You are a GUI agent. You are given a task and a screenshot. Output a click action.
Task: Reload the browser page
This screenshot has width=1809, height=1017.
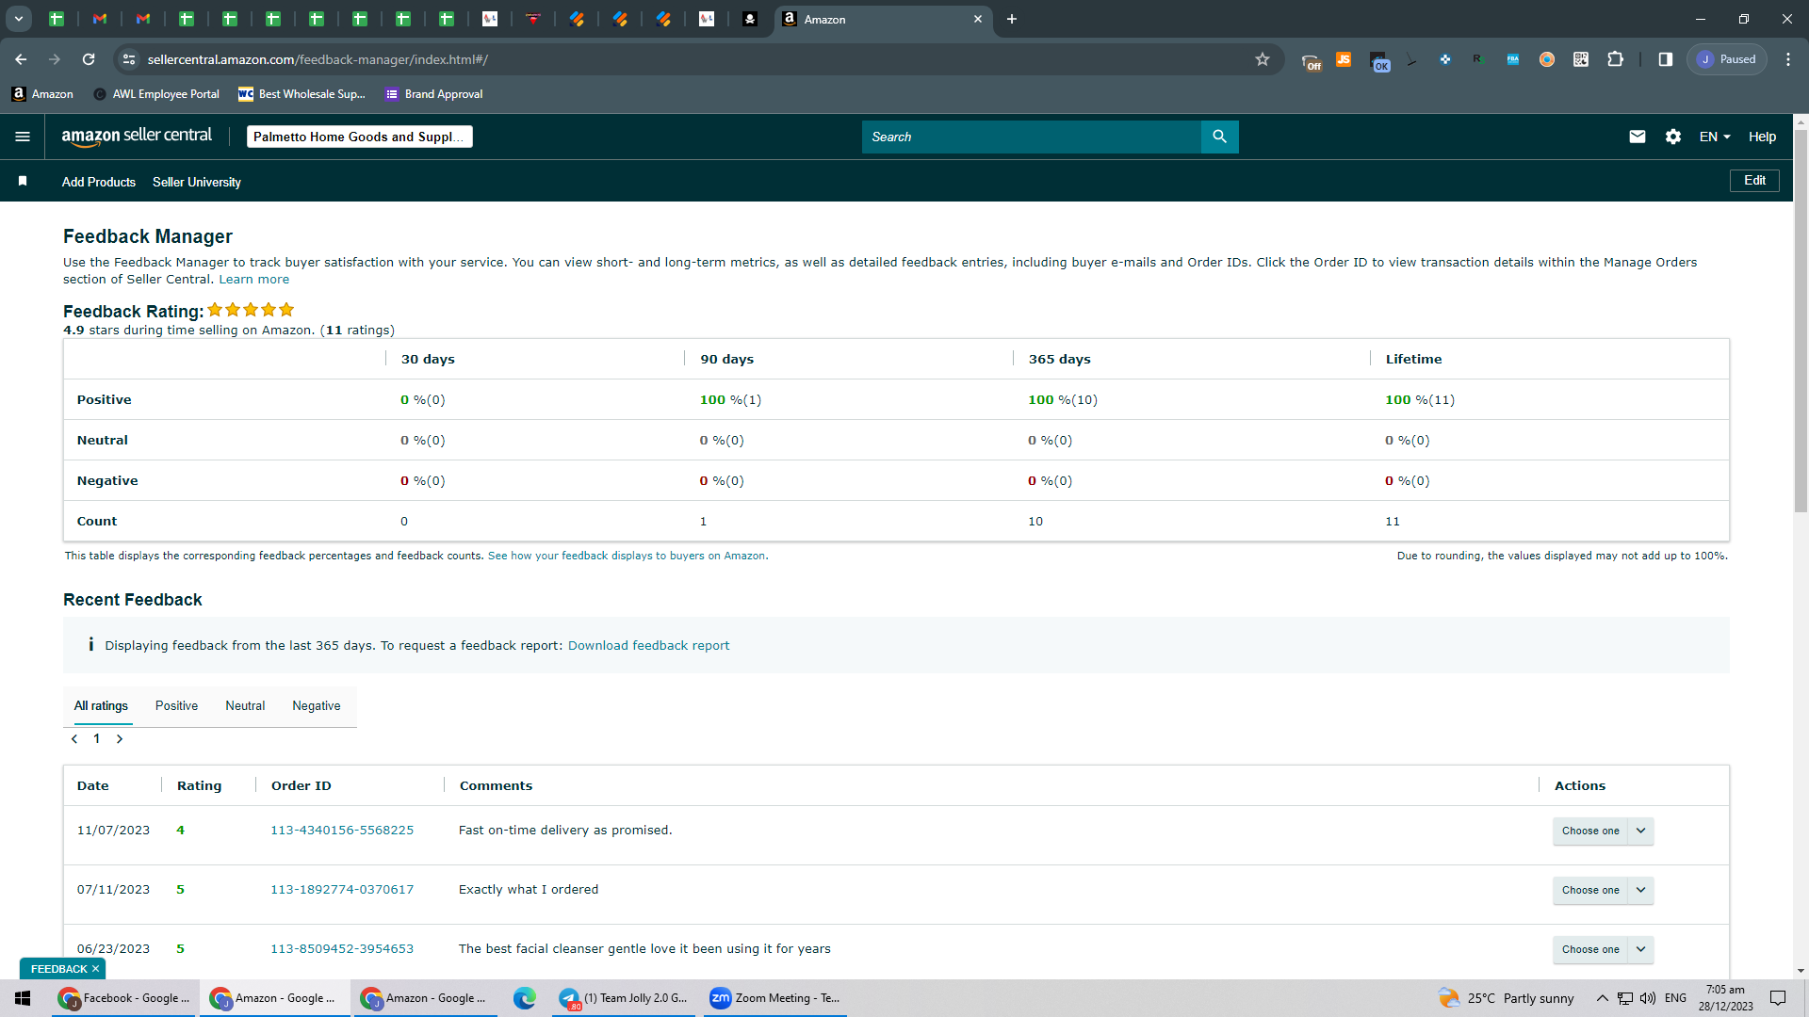pos(89,59)
